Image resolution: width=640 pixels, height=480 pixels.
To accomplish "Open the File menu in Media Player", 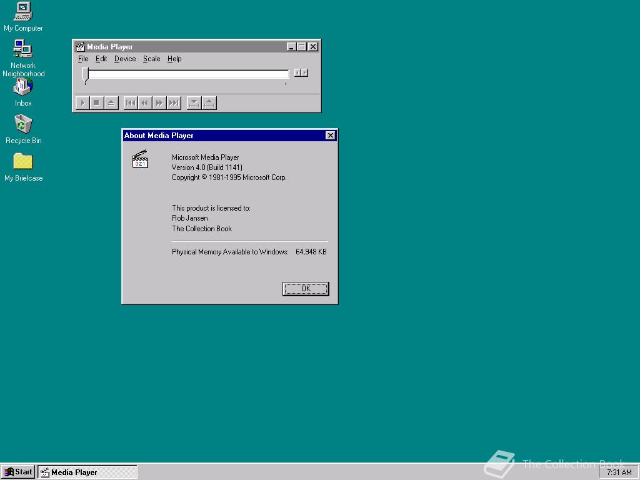I will point(83,59).
